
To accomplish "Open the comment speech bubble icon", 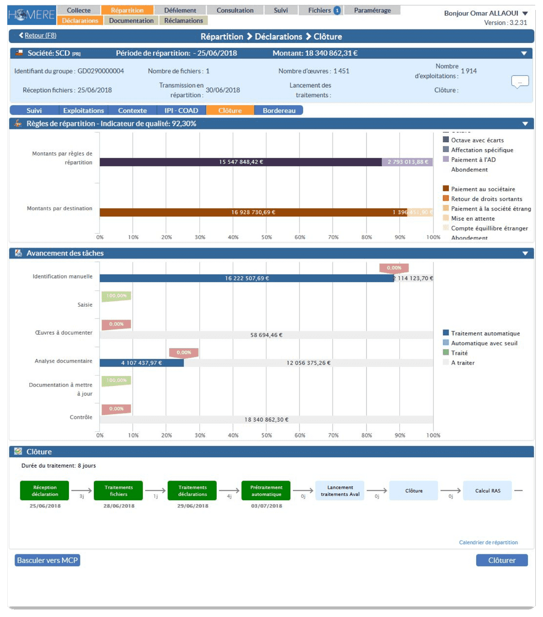I will [520, 82].
